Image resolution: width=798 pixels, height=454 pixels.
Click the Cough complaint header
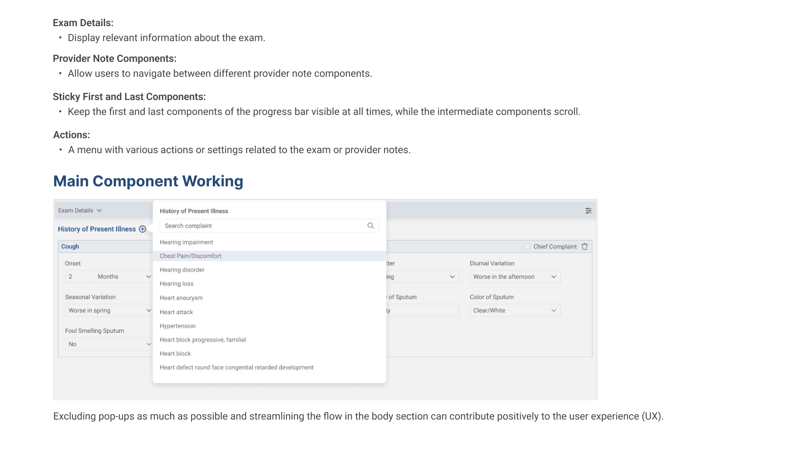[70, 247]
